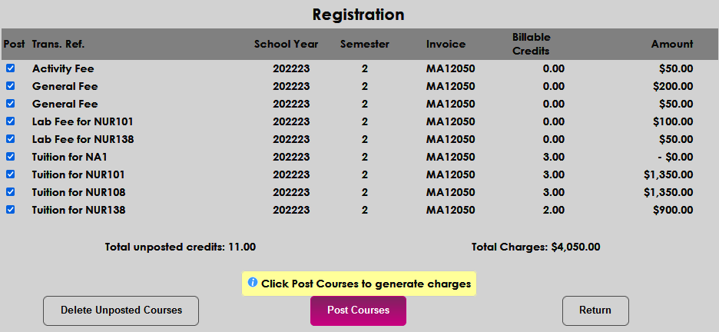Click the School Year column header
Image resolution: width=719 pixels, height=332 pixels.
coord(286,45)
